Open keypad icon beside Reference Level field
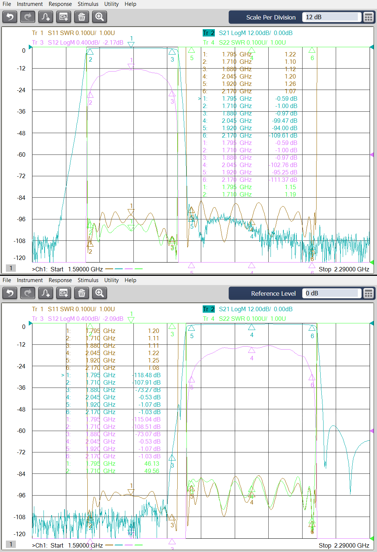377x552 pixels. [368, 294]
